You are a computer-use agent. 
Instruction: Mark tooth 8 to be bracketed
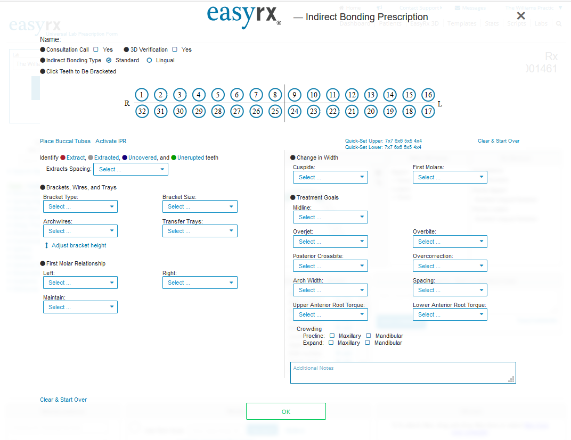(x=275, y=95)
